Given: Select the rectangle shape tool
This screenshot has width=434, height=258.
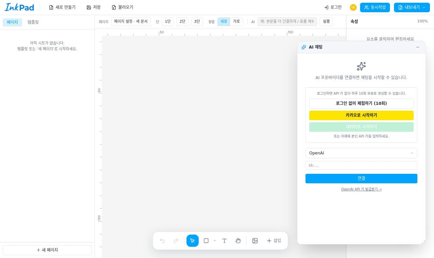Looking at the screenshot, I should 206,241.
